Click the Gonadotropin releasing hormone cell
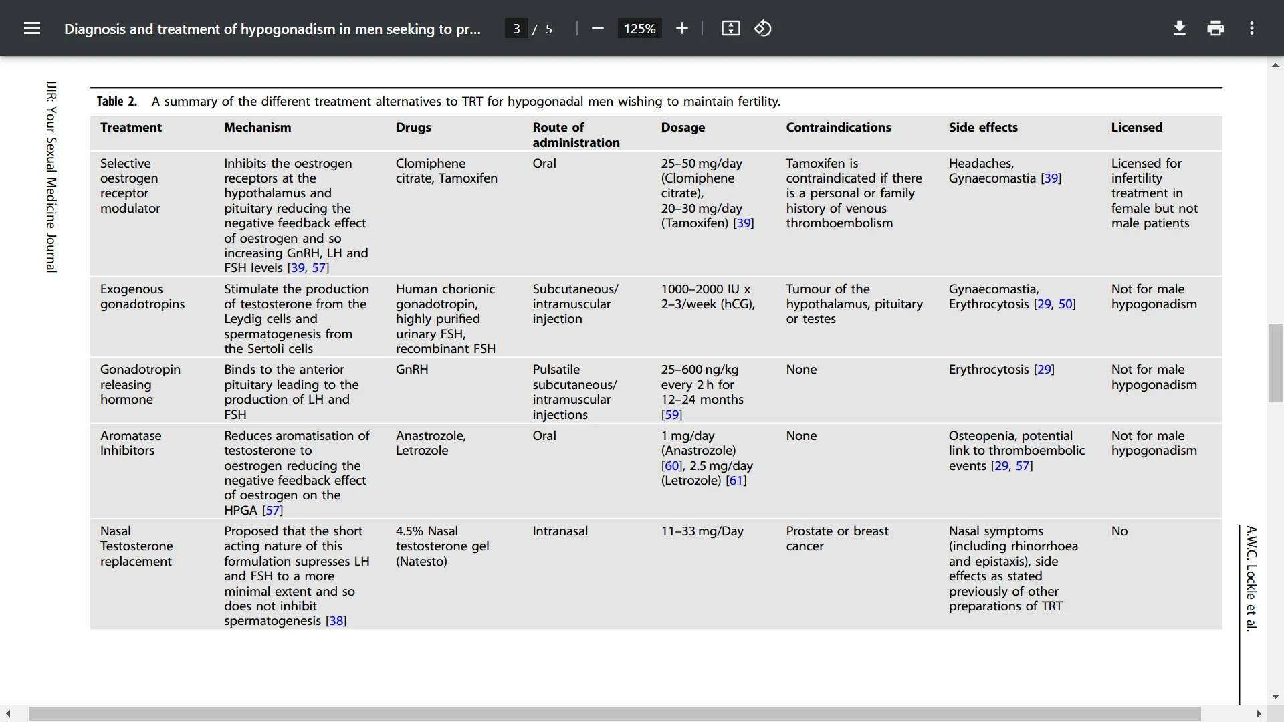This screenshot has width=1284, height=722. [140, 384]
